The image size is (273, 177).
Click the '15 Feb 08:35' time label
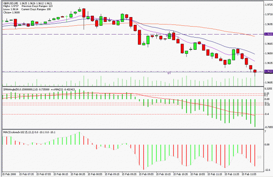click(78, 174)
